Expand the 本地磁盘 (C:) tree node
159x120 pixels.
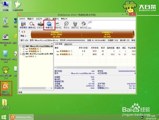24,49
